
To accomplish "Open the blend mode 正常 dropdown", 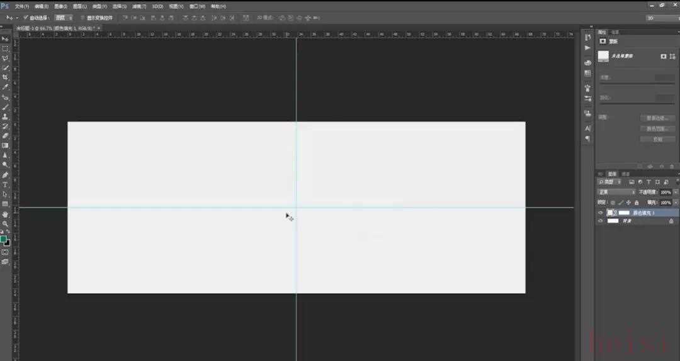I will click(x=616, y=192).
